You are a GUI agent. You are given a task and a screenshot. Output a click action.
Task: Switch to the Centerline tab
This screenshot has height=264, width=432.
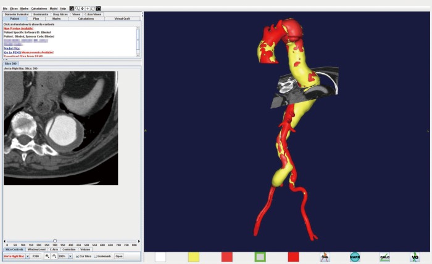click(69, 249)
